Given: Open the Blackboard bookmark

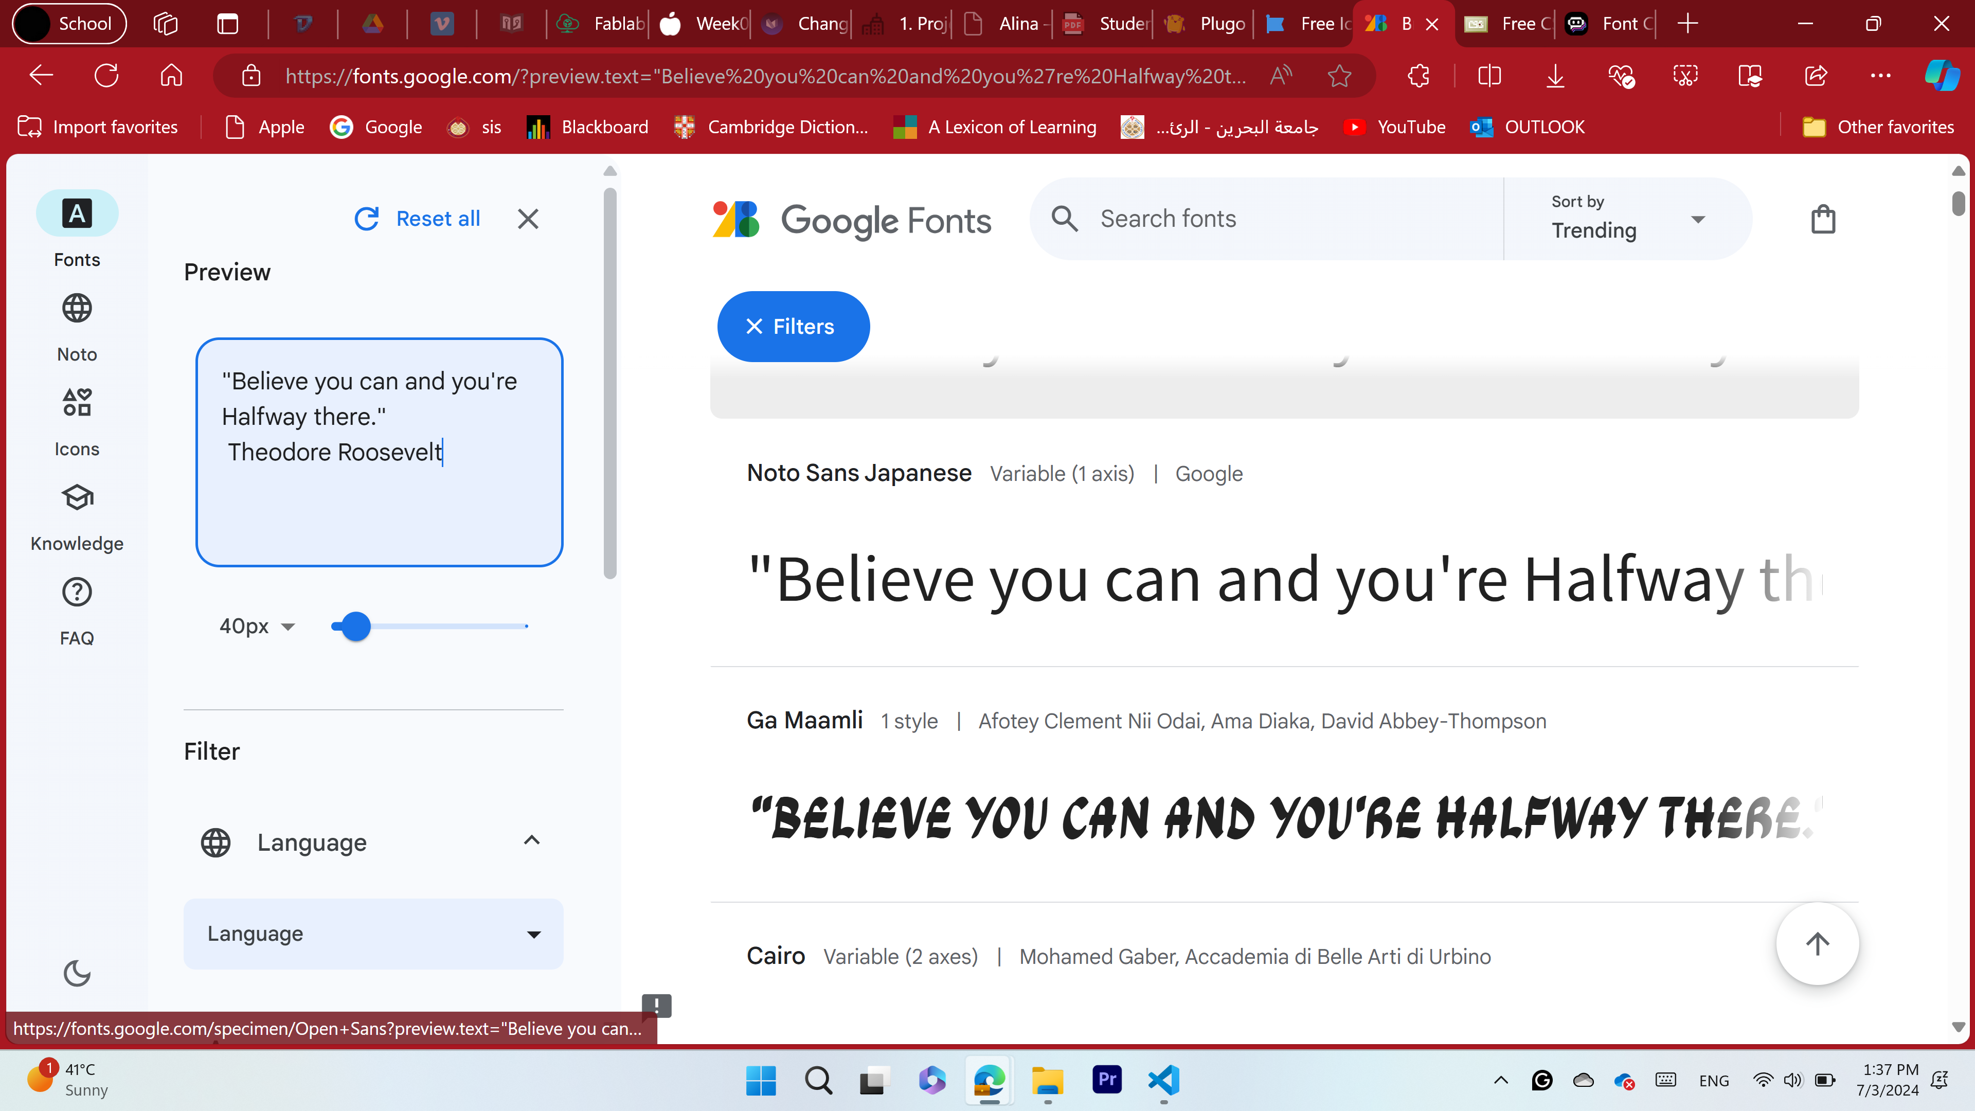Looking at the screenshot, I should point(587,127).
